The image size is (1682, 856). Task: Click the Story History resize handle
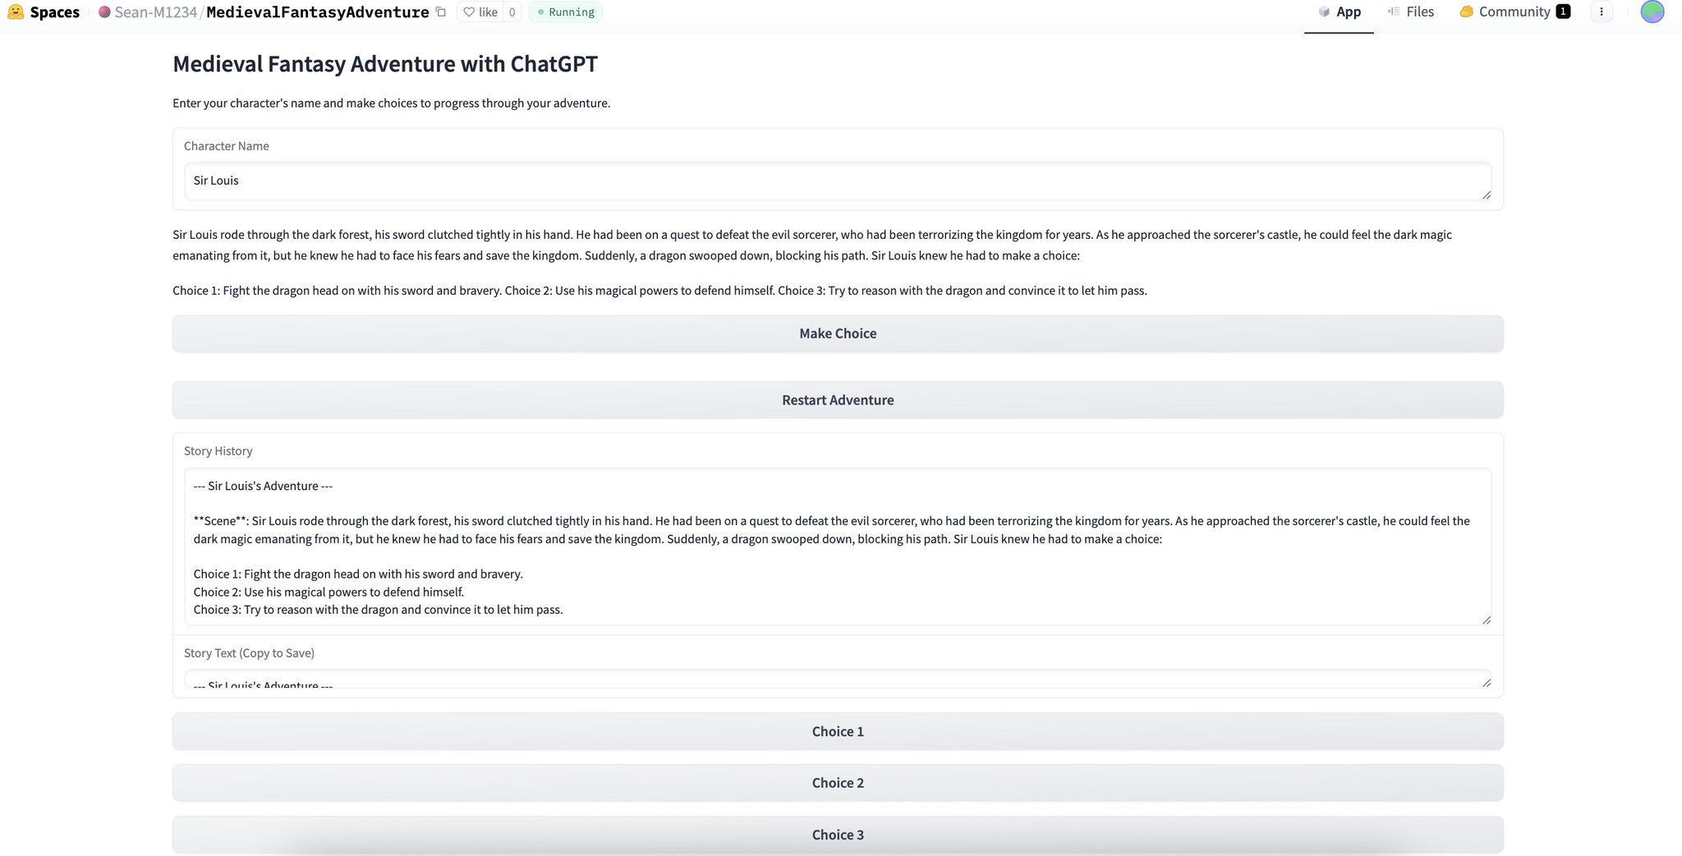click(x=1487, y=620)
